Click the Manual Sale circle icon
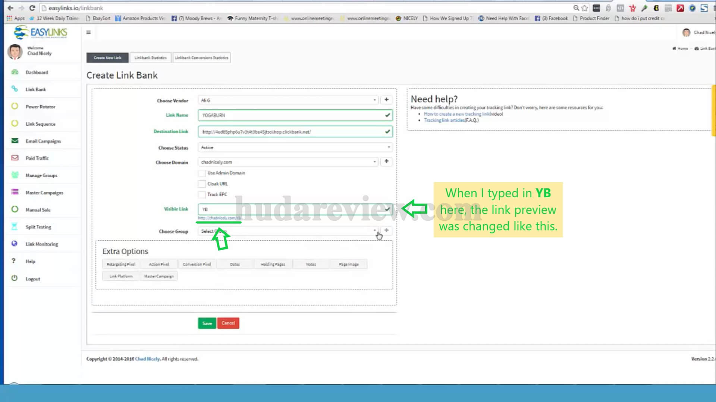This screenshot has width=716, height=402. point(15,209)
